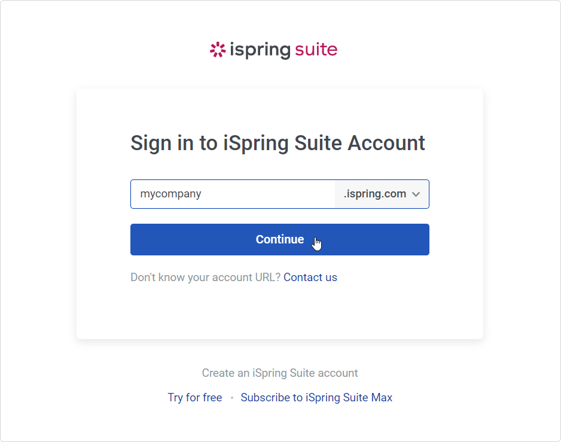Select the '.ispring.com' domain suffix label
The image size is (561, 442).
[x=375, y=194]
